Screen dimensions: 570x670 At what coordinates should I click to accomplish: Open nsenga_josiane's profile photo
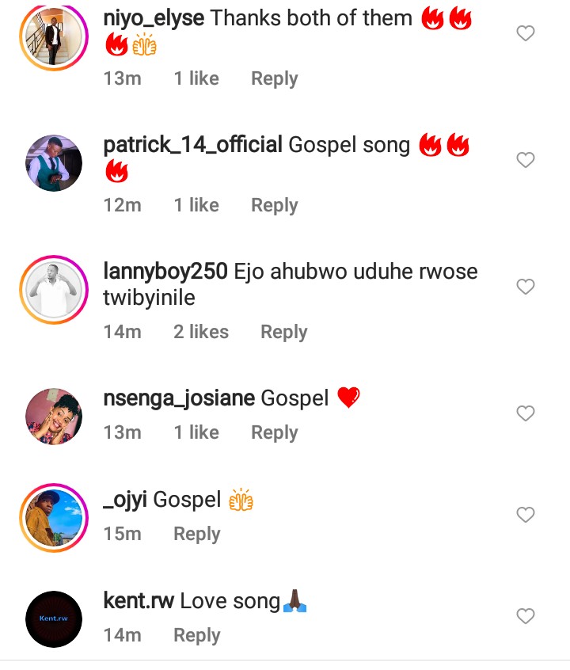54,417
